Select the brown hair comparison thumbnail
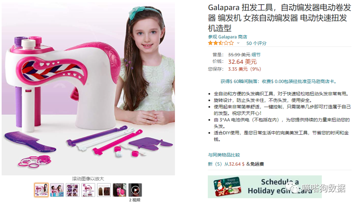The width and height of the screenshot is (357, 204). click(x=104, y=190)
